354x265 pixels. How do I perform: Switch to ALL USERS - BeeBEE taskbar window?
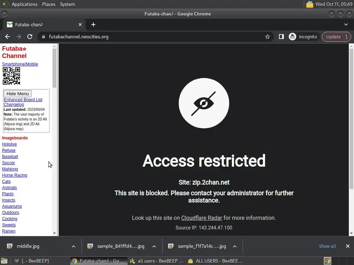[x=215, y=261]
